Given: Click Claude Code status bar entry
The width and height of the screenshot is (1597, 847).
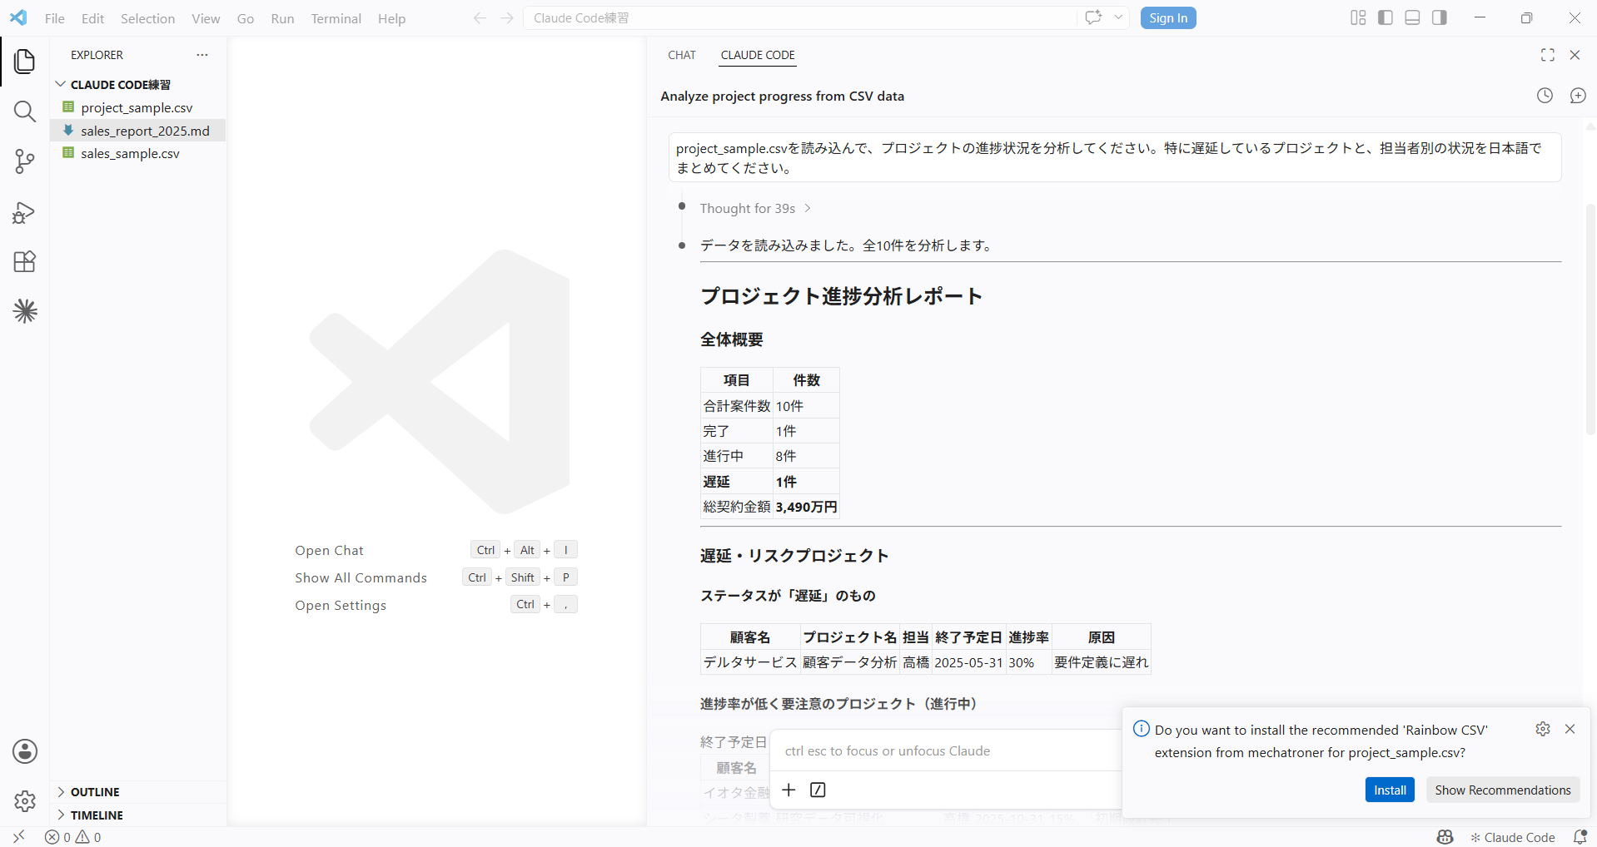Looking at the screenshot, I should pos(1512,837).
